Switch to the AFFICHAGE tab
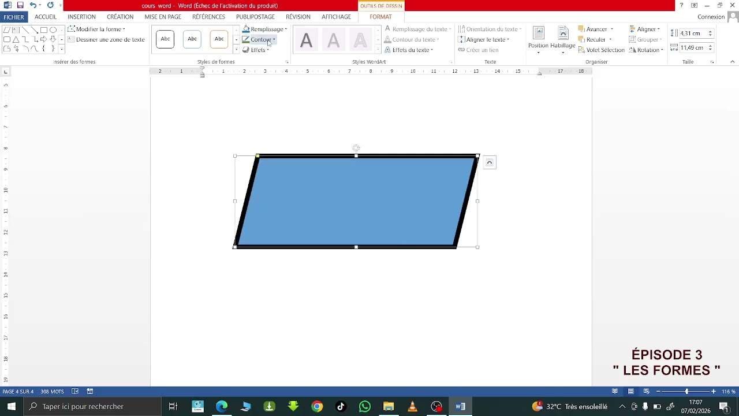Screen dimensions: 739x416 336,17
